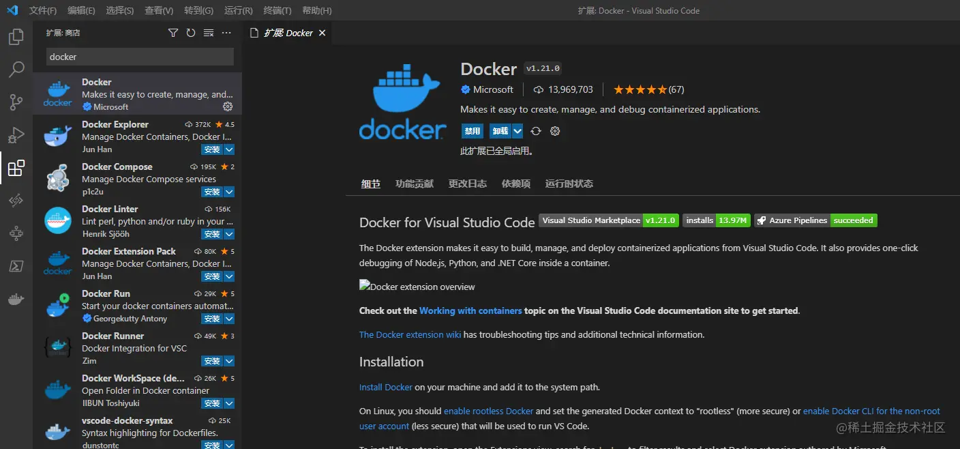Viewport: 960px width, 449px height.
Task: Open the 终端(T) menu
Action: tap(277, 10)
